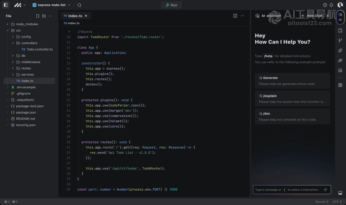Open file search icon in right sidebar
Viewport: 346px width, 205px height.
click(x=340, y=31)
